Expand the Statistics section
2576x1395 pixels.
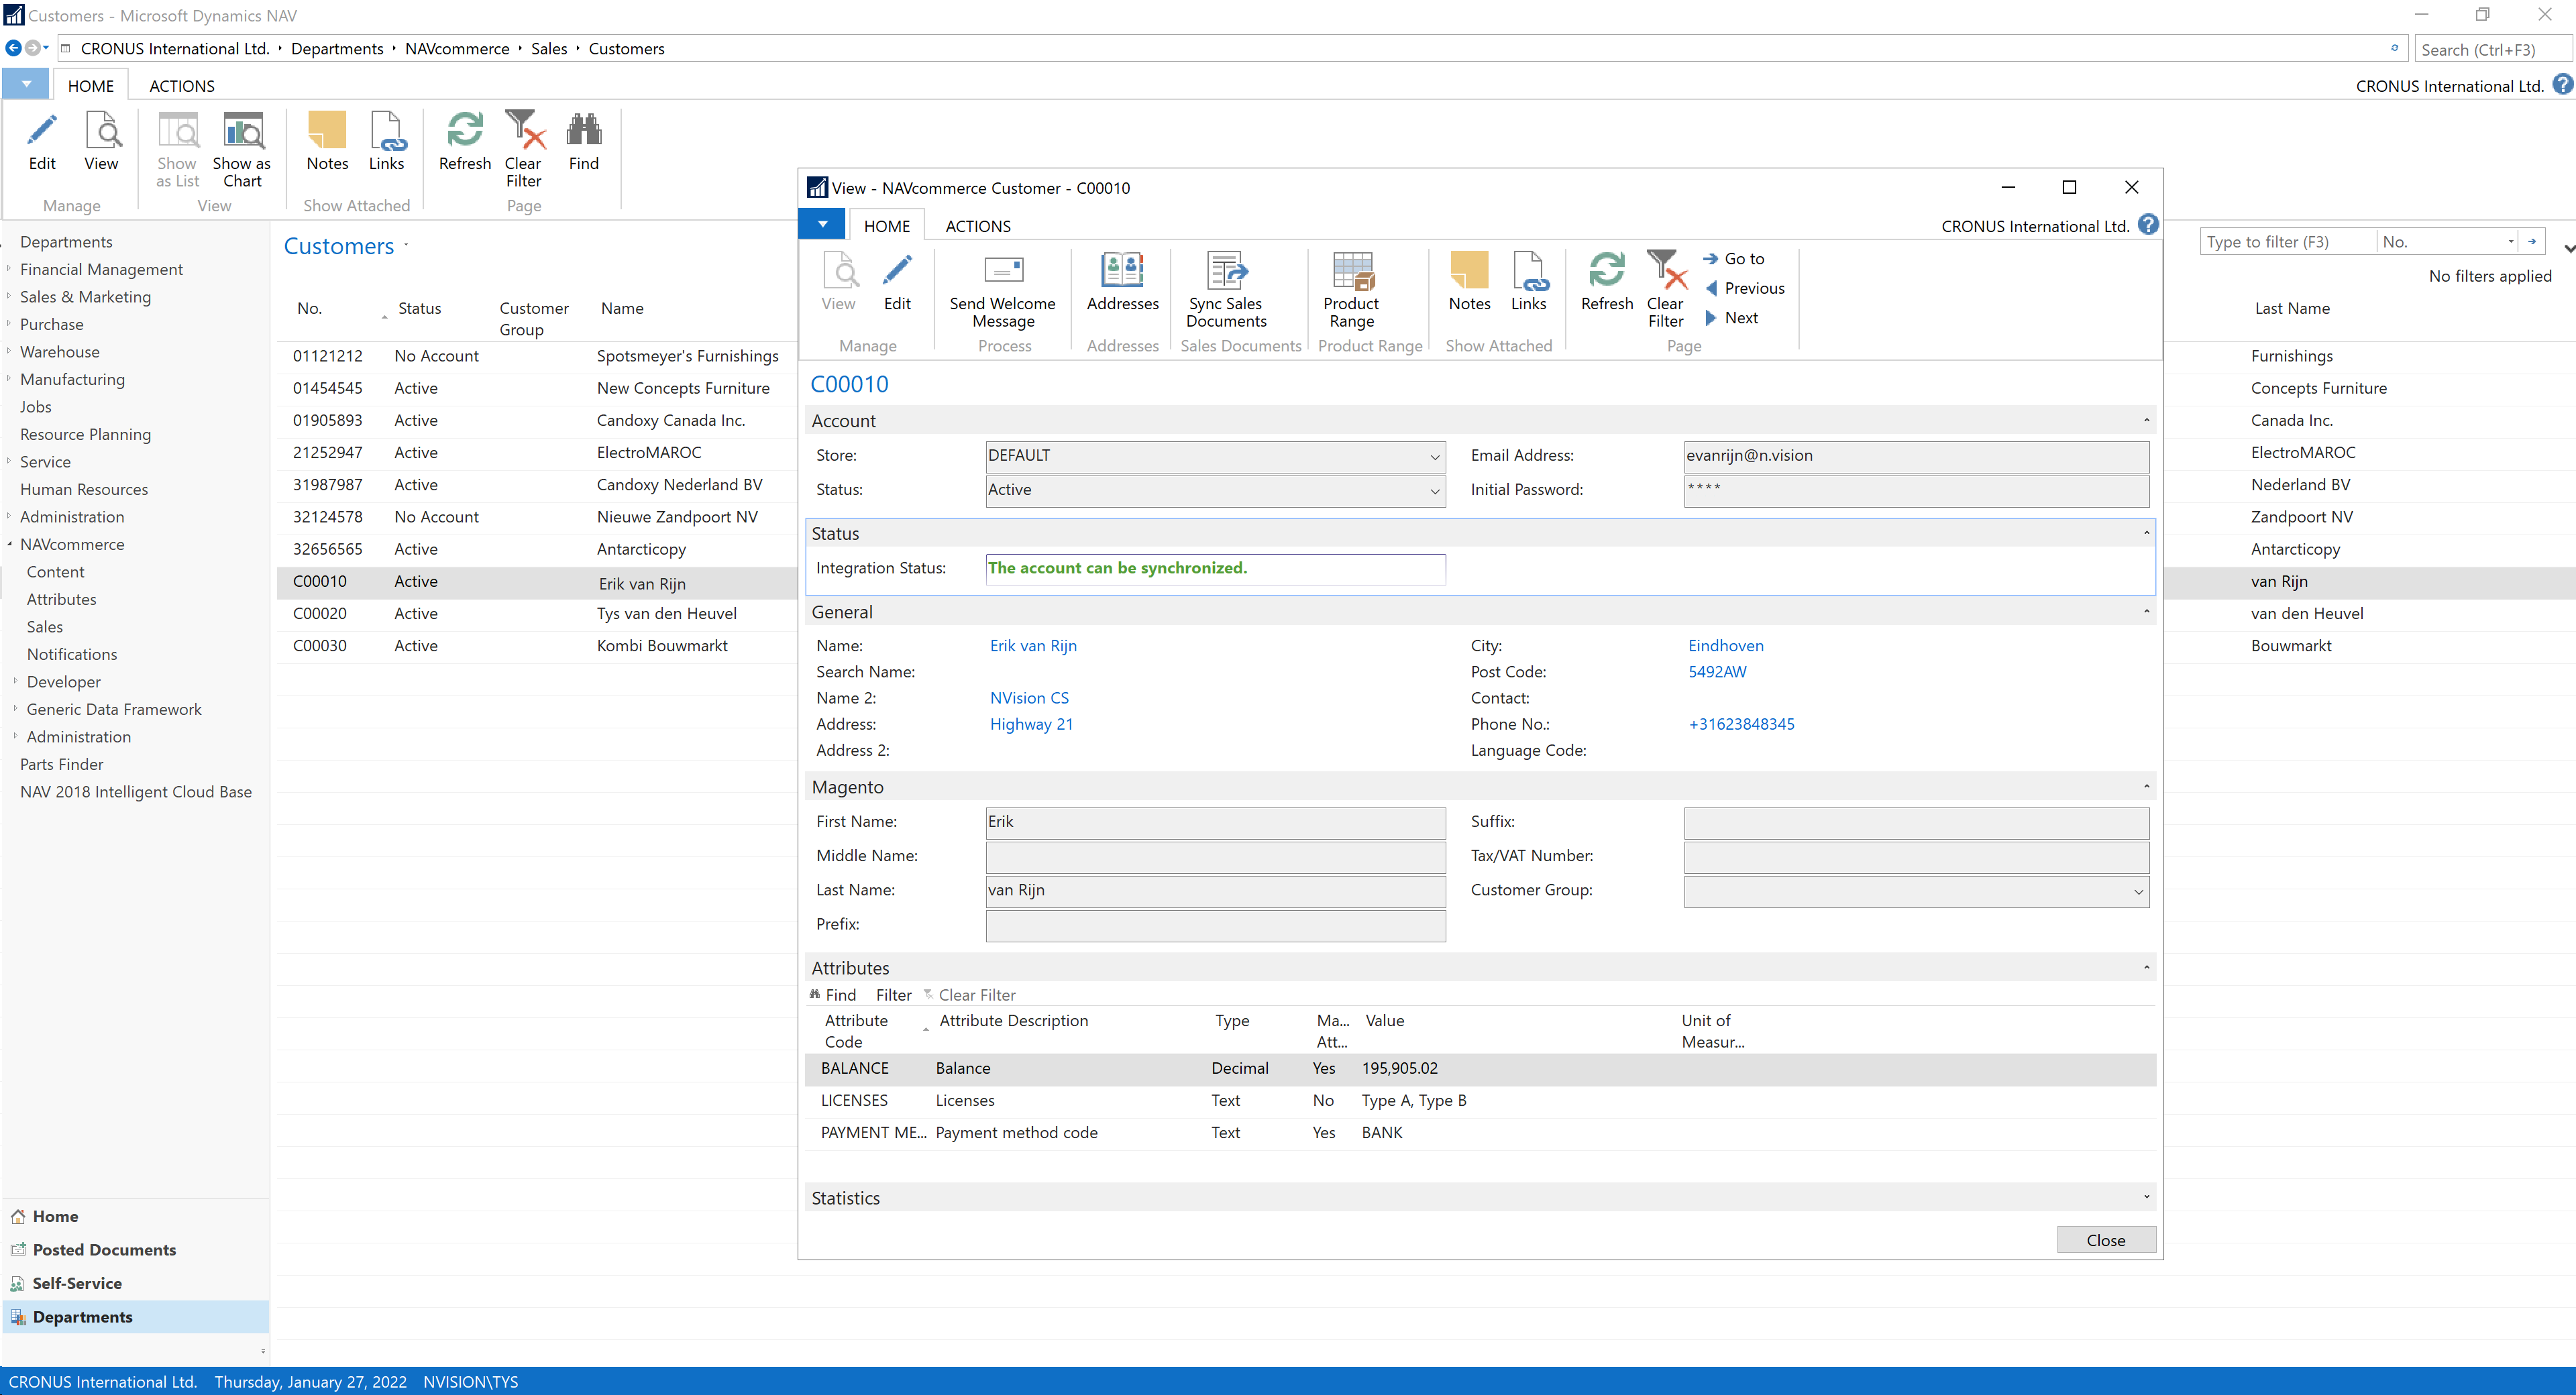[x=2146, y=1198]
